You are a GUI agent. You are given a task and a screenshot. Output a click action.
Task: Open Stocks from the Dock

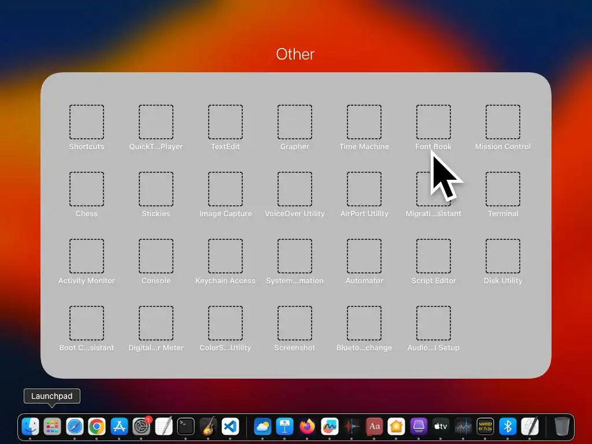pyautogui.click(x=463, y=427)
